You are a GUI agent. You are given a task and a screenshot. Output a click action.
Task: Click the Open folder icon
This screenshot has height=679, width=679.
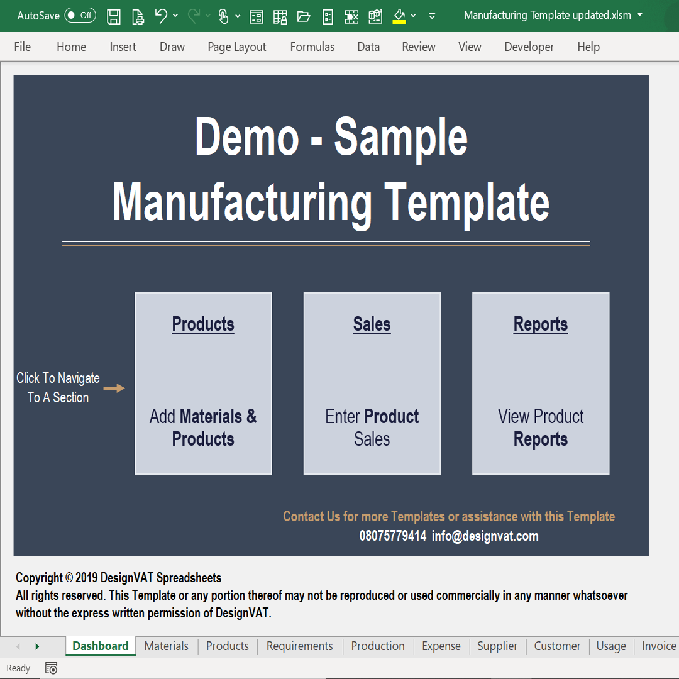(304, 16)
